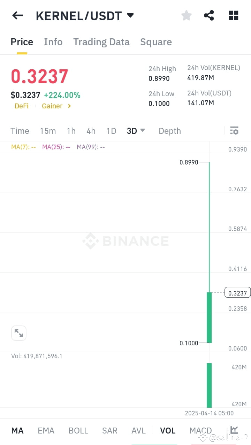
Task: Open the DeFi category tag
Action: click(x=22, y=106)
